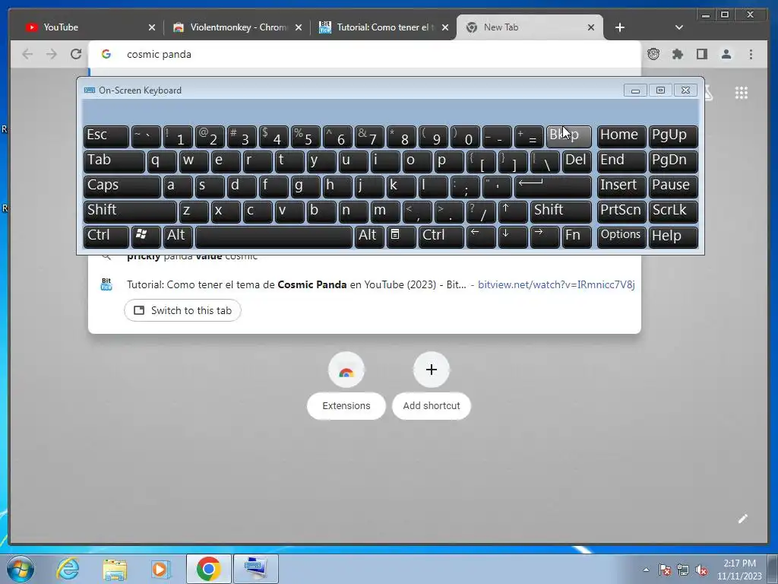Close the Violentmonkey tab
Screen dimensions: 778x584
299,27
